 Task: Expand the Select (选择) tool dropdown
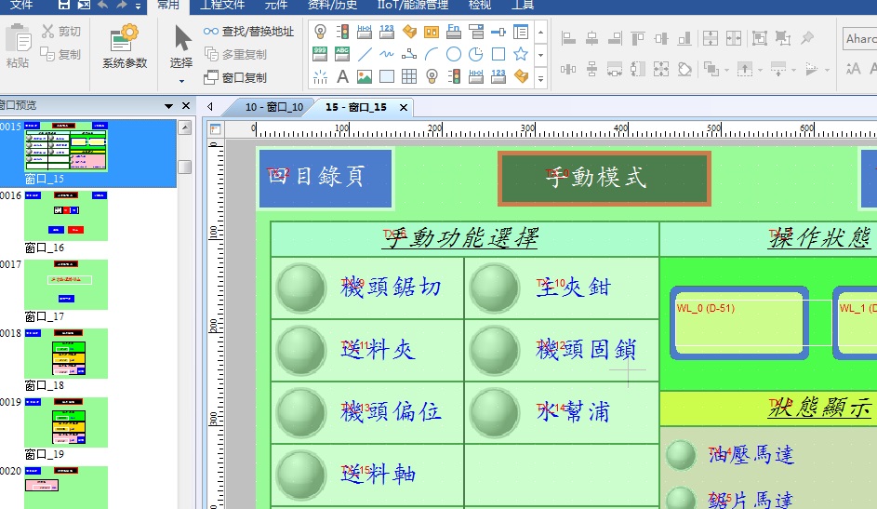click(x=182, y=81)
